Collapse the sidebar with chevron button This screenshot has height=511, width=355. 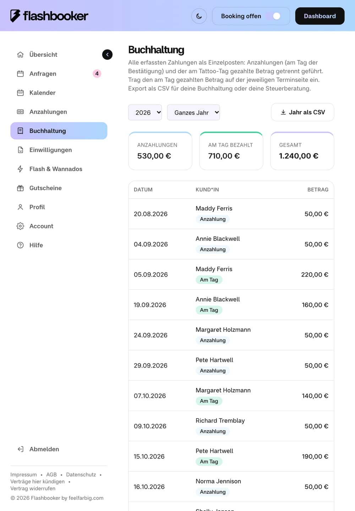(x=107, y=54)
